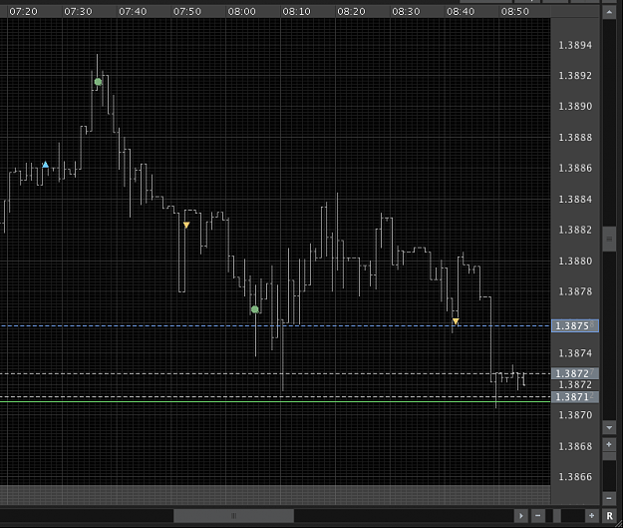Click the 08:50 time label
This screenshot has width=623, height=528.
click(x=515, y=12)
